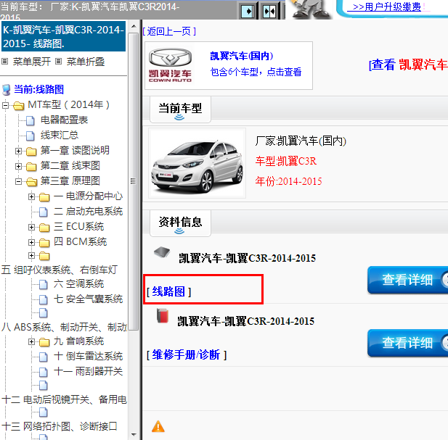Collapse the MT车型（2014年） tree node
The height and width of the screenshot is (440, 448).
click(x=5, y=106)
